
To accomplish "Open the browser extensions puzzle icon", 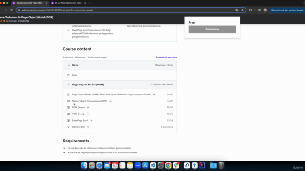I will click(x=251, y=10).
